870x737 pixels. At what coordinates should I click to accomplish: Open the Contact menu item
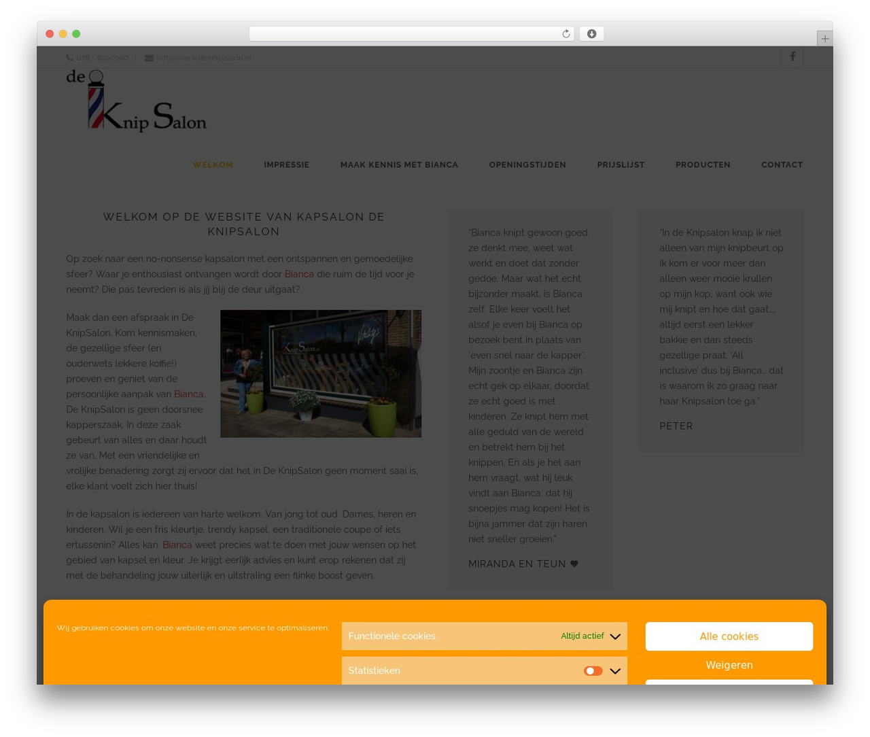point(782,165)
